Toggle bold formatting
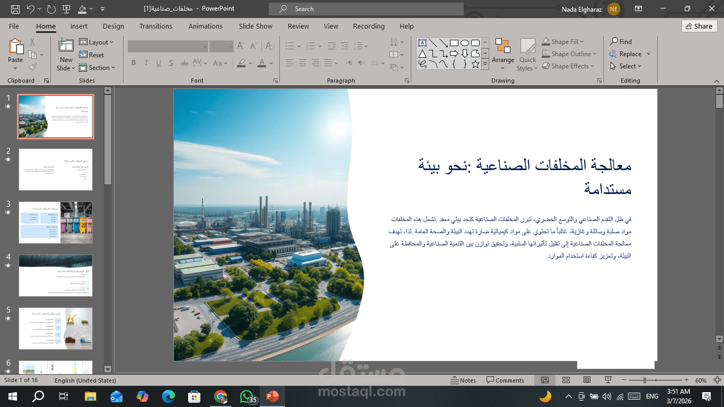 click(134, 63)
